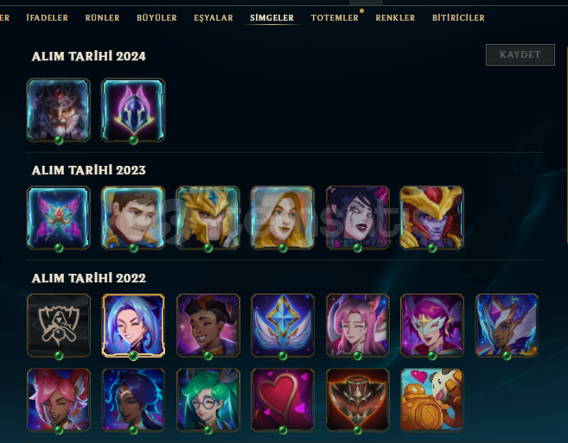568x443 pixels.
Task: Select the blue winged star crest icon
Action: pos(283,326)
